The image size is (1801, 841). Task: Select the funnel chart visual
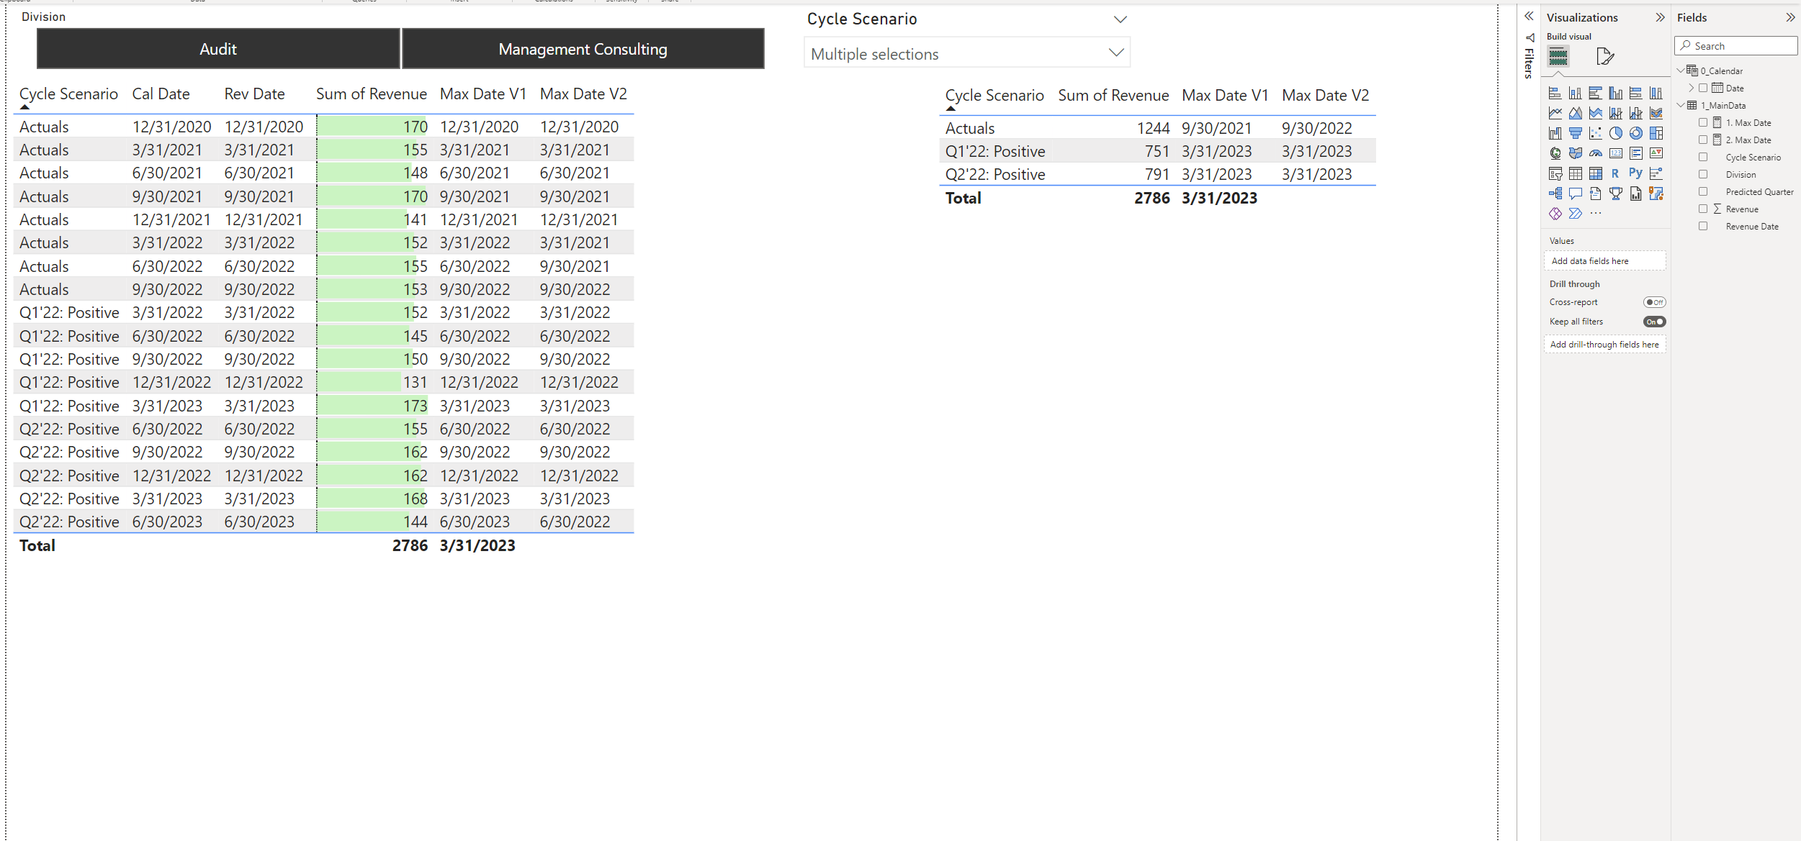(1575, 133)
